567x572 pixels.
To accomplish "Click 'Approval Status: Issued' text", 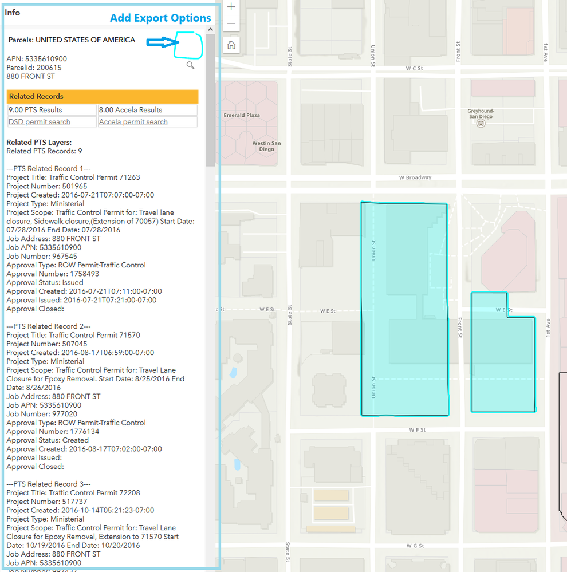I will click(45, 282).
